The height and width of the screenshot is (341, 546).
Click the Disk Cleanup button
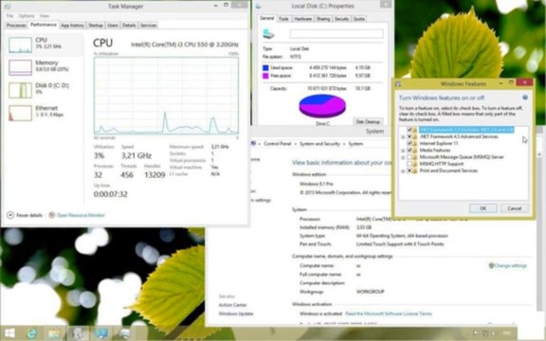tap(368, 122)
